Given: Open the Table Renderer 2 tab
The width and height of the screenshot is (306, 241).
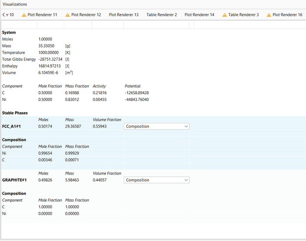Looking at the screenshot, I should [162, 15].
